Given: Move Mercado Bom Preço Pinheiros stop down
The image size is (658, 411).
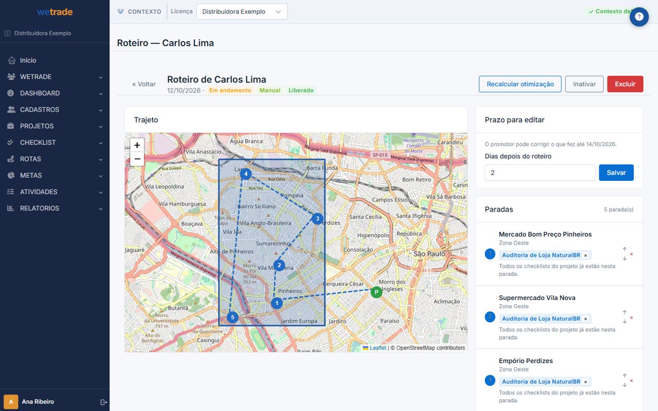Looking at the screenshot, I should pyautogui.click(x=625, y=258).
